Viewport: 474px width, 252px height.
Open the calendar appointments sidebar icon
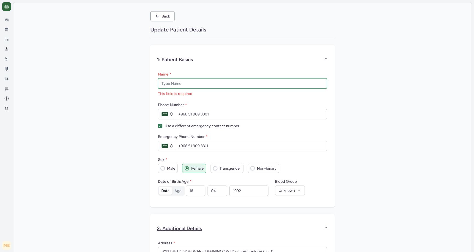click(x=7, y=30)
